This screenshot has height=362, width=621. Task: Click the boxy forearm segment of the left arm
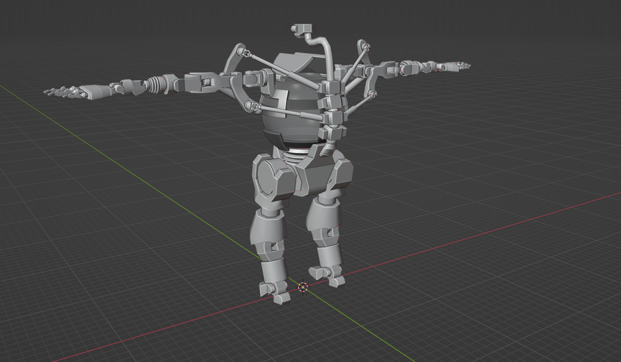[97, 91]
